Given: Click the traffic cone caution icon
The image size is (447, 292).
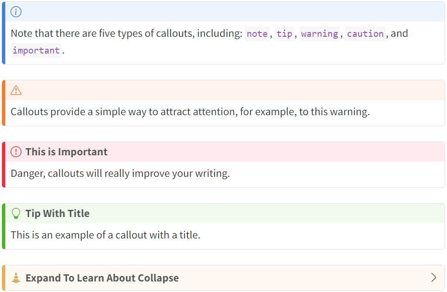Looking at the screenshot, I should (x=16, y=278).
